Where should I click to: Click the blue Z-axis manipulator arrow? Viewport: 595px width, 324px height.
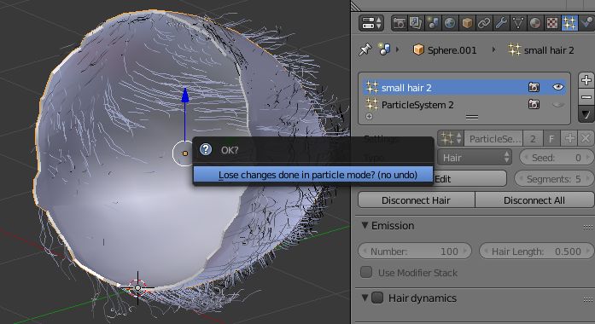pos(185,95)
